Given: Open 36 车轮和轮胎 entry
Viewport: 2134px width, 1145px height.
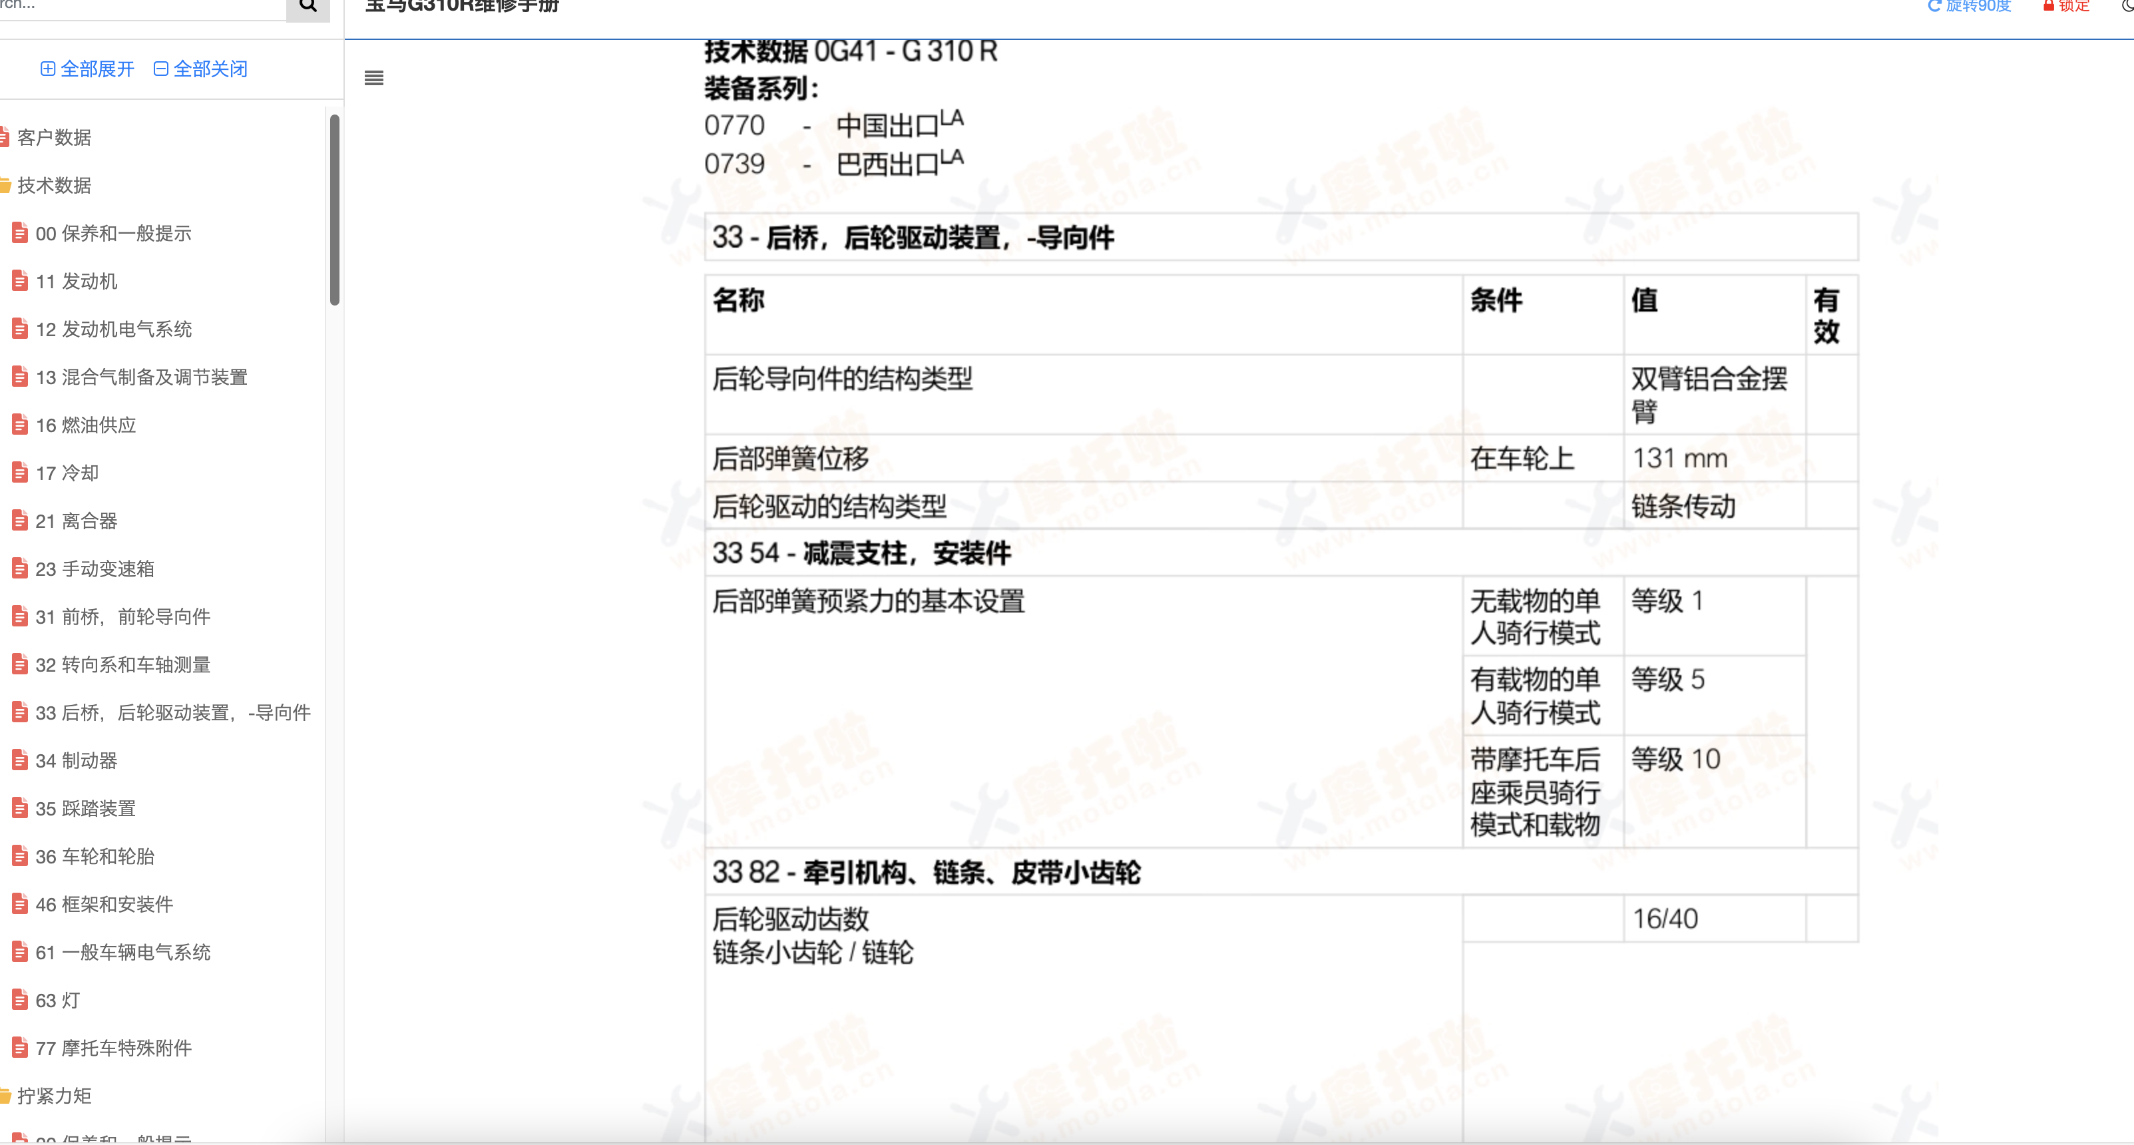Looking at the screenshot, I should coord(95,856).
